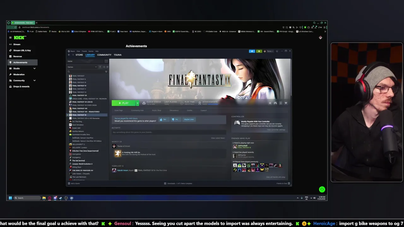Click the achievements progress bar
This screenshot has width=404, height=227.
pos(213,104)
